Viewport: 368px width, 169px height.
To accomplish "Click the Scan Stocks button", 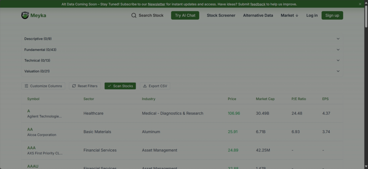I will click(120, 86).
